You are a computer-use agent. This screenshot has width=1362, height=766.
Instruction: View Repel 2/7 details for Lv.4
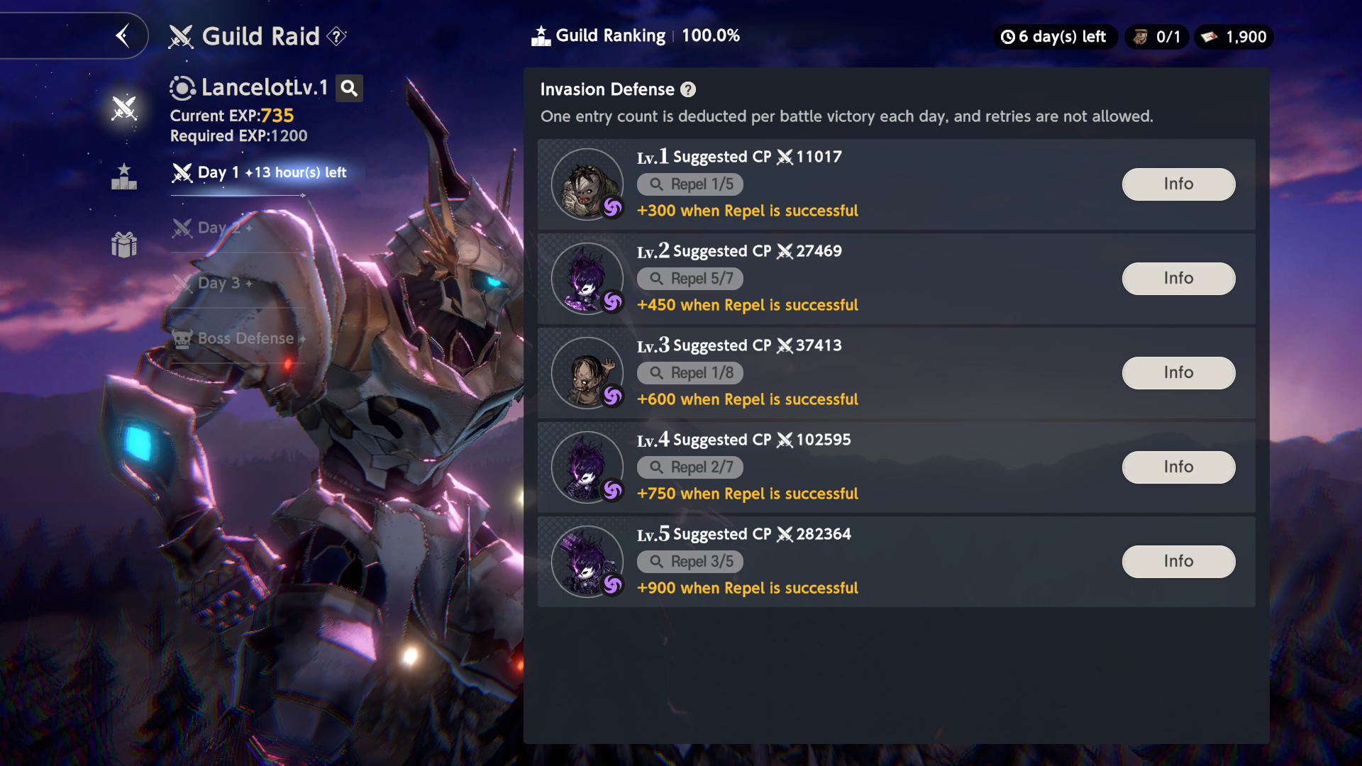pos(690,467)
